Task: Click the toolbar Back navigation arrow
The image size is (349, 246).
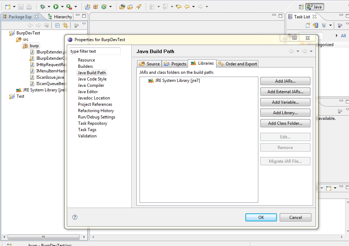Action: coord(187,7)
